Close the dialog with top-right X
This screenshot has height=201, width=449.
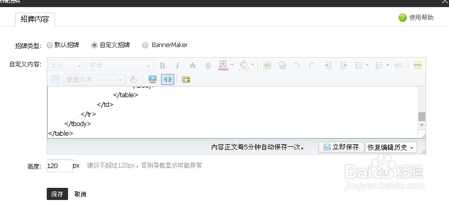coord(444,2)
